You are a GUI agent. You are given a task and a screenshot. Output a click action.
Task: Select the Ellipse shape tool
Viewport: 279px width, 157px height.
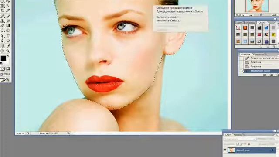point(8,41)
